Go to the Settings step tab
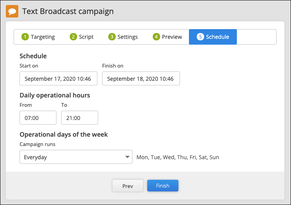This screenshot has height=205, width=291. pos(123,37)
